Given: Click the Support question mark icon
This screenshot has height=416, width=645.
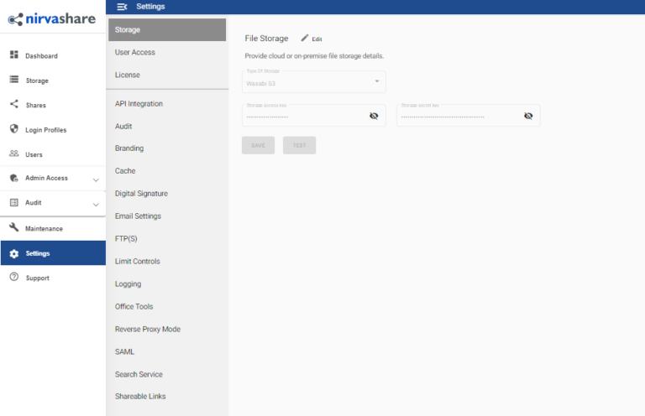Looking at the screenshot, I should pos(14,278).
